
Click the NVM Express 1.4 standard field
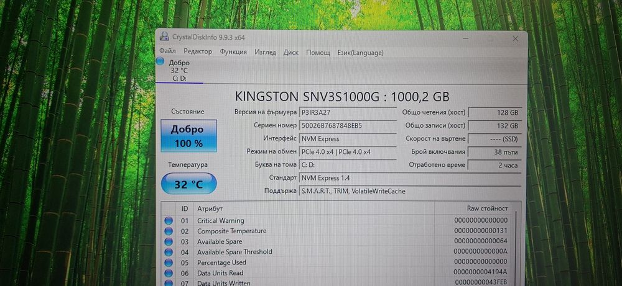click(x=410, y=178)
